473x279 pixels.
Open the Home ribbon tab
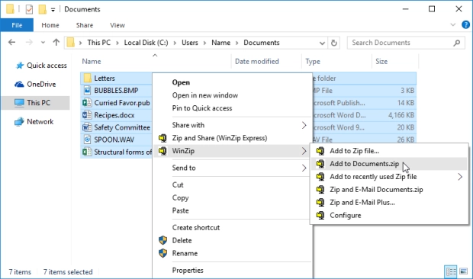50,25
